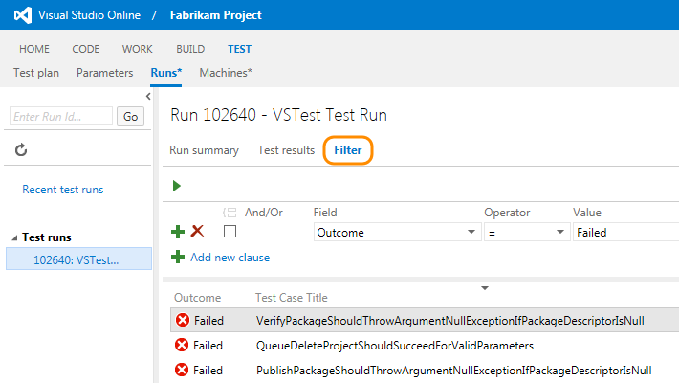Open the Fabrikam Project link
This screenshot has width=679, height=383.
coord(215,15)
